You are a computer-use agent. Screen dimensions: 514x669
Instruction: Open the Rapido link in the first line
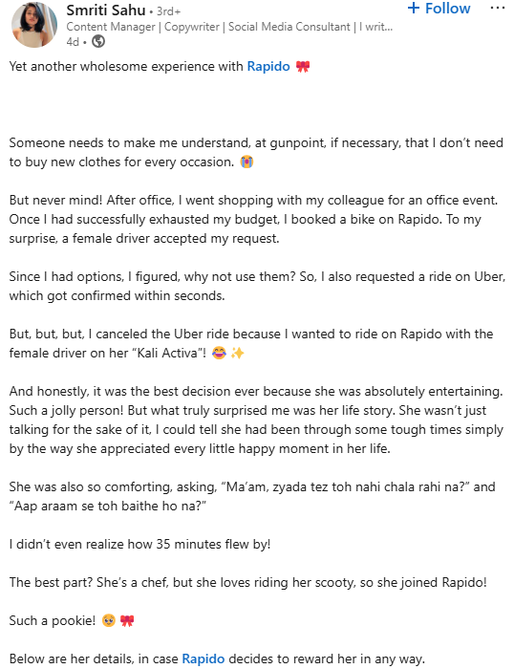(x=268, y=67)
